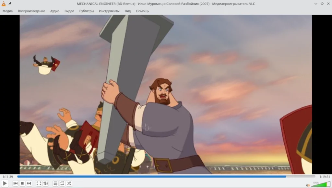This screenshot has height=188, width=332.
Task: Toggle loop repeat mode
Action: (x=62, y=183)
